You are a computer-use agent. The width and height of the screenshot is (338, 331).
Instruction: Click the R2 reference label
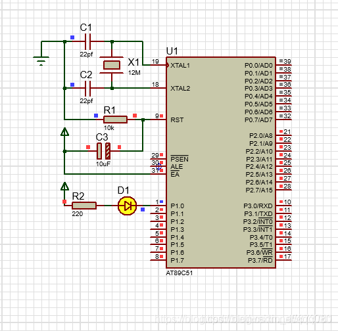pos(78,196)
